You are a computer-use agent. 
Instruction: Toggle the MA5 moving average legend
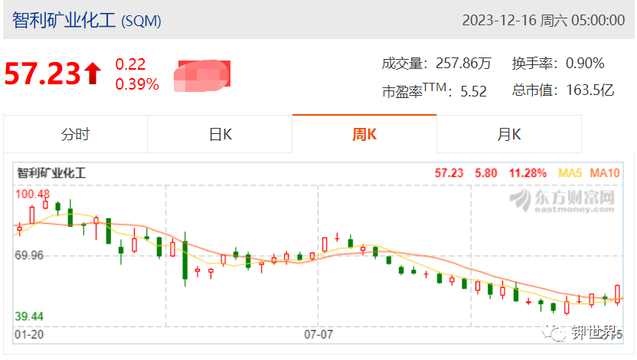(x=570, y=173)
